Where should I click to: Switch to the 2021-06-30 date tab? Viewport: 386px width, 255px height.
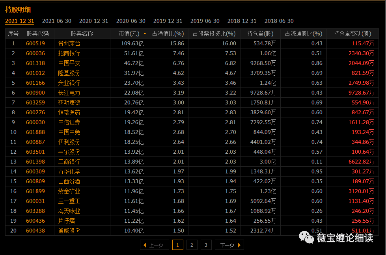pos(57,21)
